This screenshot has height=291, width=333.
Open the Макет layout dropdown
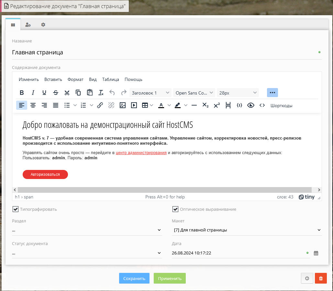click(247, 230)
